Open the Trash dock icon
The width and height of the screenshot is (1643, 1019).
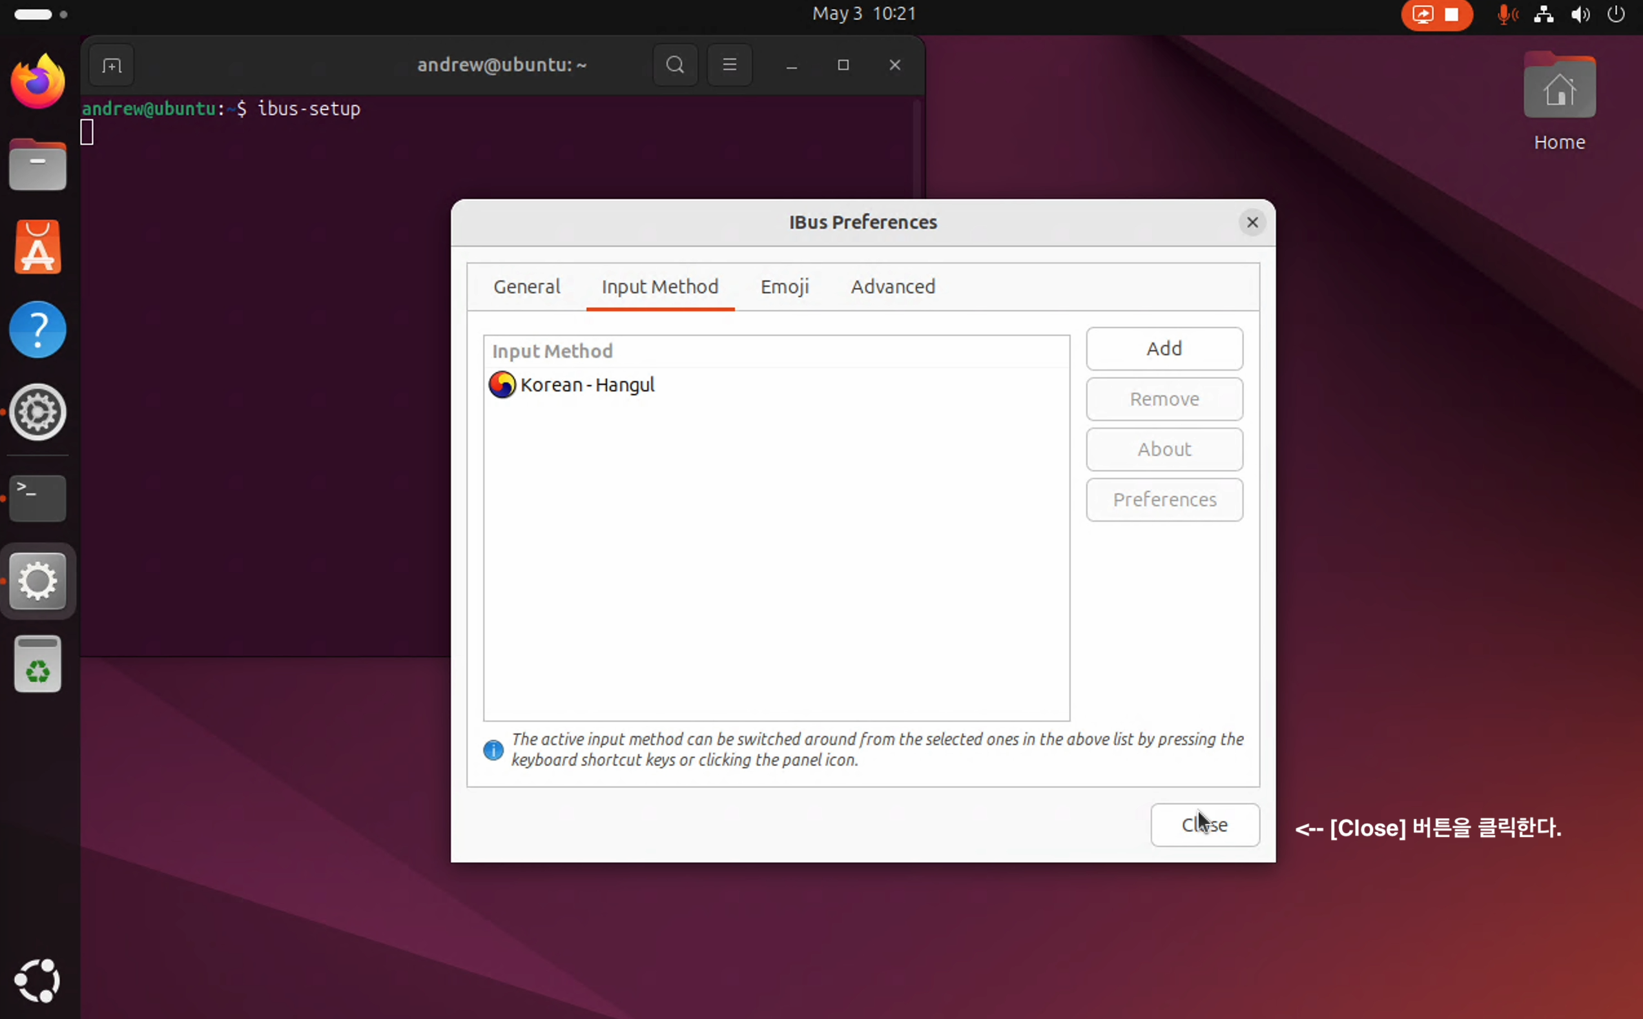point(37,664)
